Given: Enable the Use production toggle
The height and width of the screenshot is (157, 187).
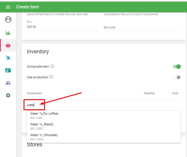Looking at the screenshot, I should [x=177, y=77].
